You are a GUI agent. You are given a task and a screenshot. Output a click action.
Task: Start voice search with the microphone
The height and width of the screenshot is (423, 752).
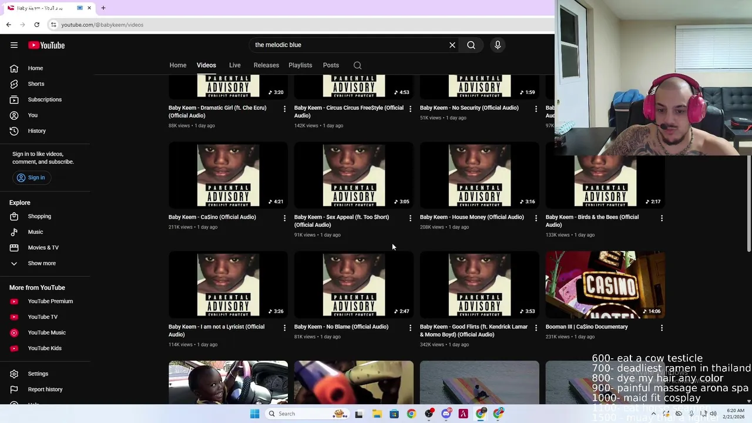pyautogui.click(x=498, y=45)
